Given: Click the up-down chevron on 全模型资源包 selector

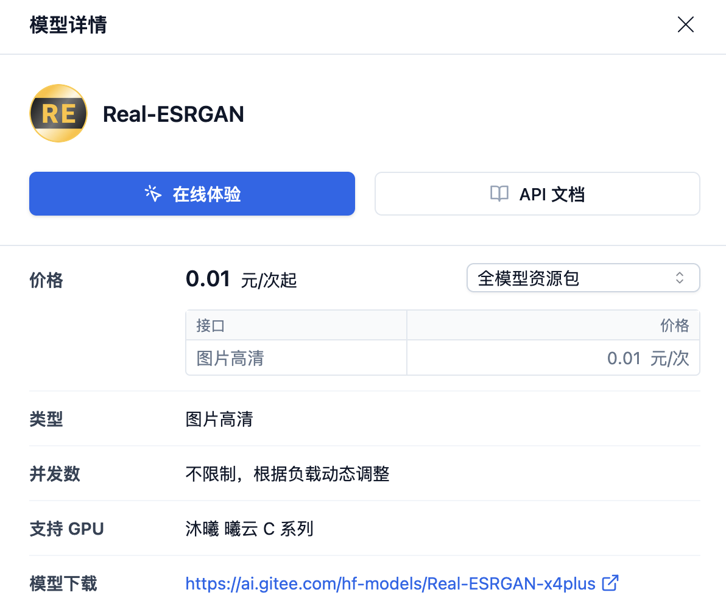Looking at the screenshot, I should (x=680, y=278).
